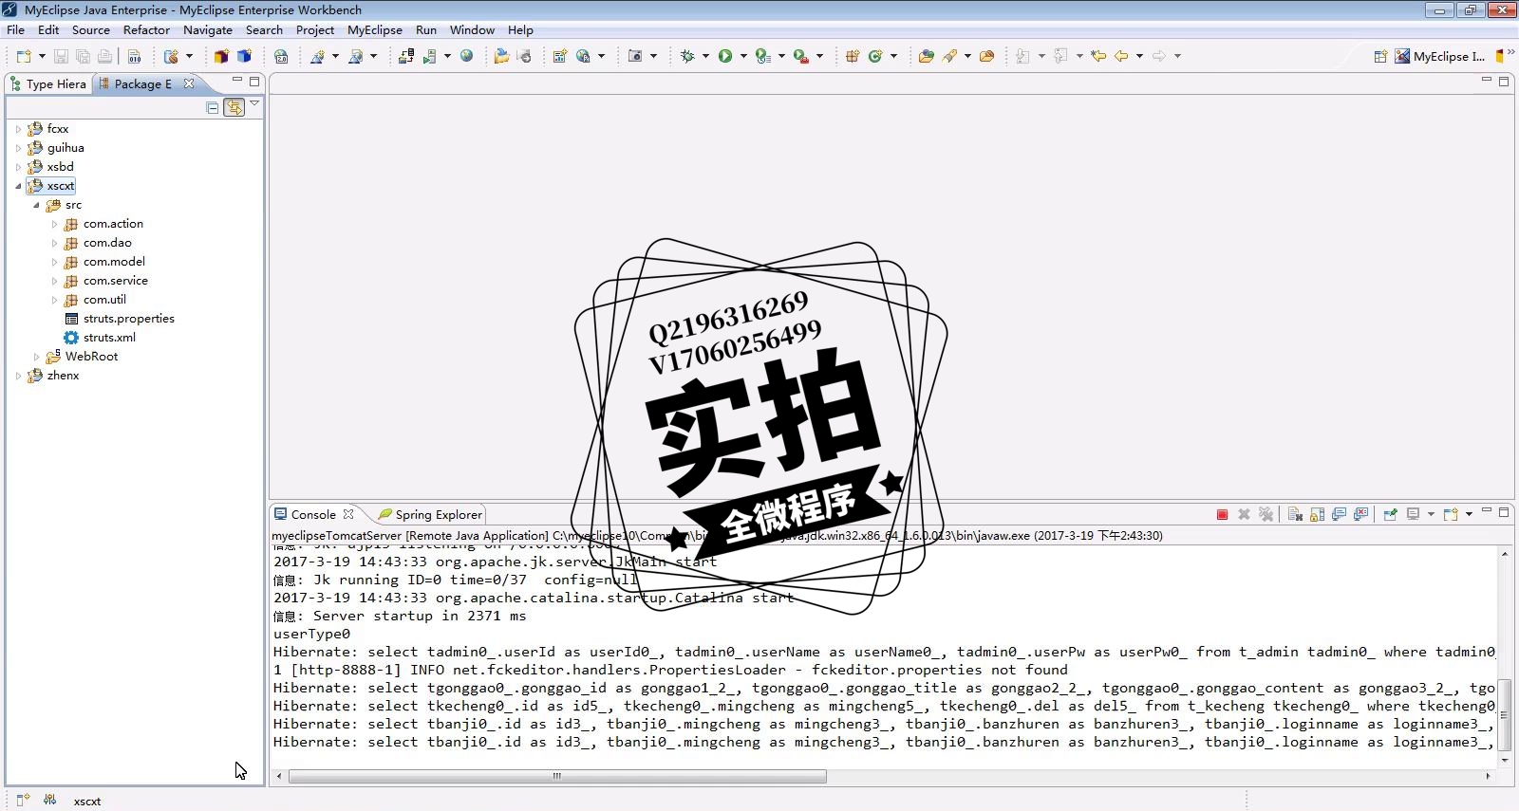Expand the fcxx project node
This screenshot has height=811, width=1519.
[x=18, y=129]
